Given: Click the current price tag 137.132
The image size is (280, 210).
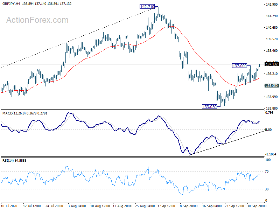Looking at the screenshot, I should click(x=272, y=64).
